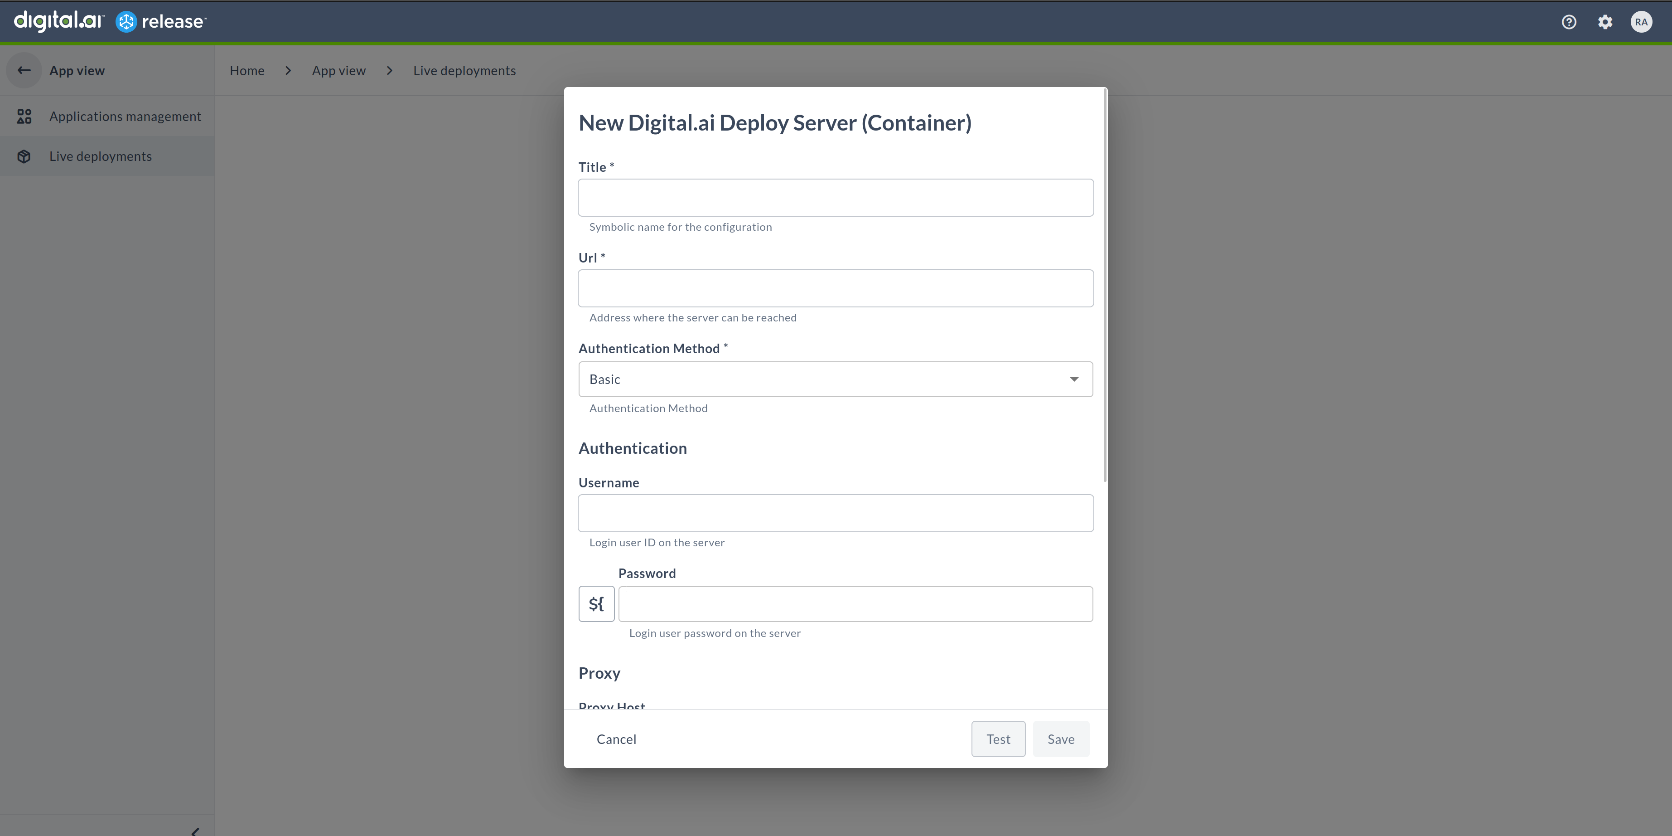Click 'Symbolic name for the configuration' hint

(x=680, y=227)
